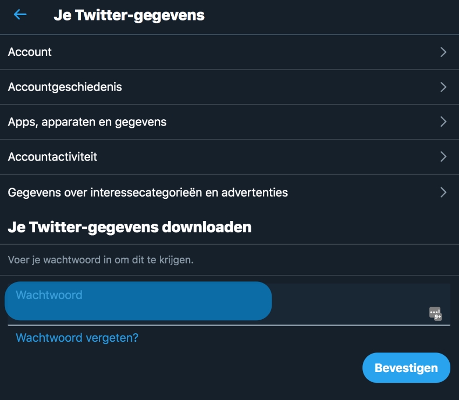Click the Je Twitter-gegevens downloaden heading
Image resolution: width=459 pixels, height=400 pixels.
tap(130, 227)
